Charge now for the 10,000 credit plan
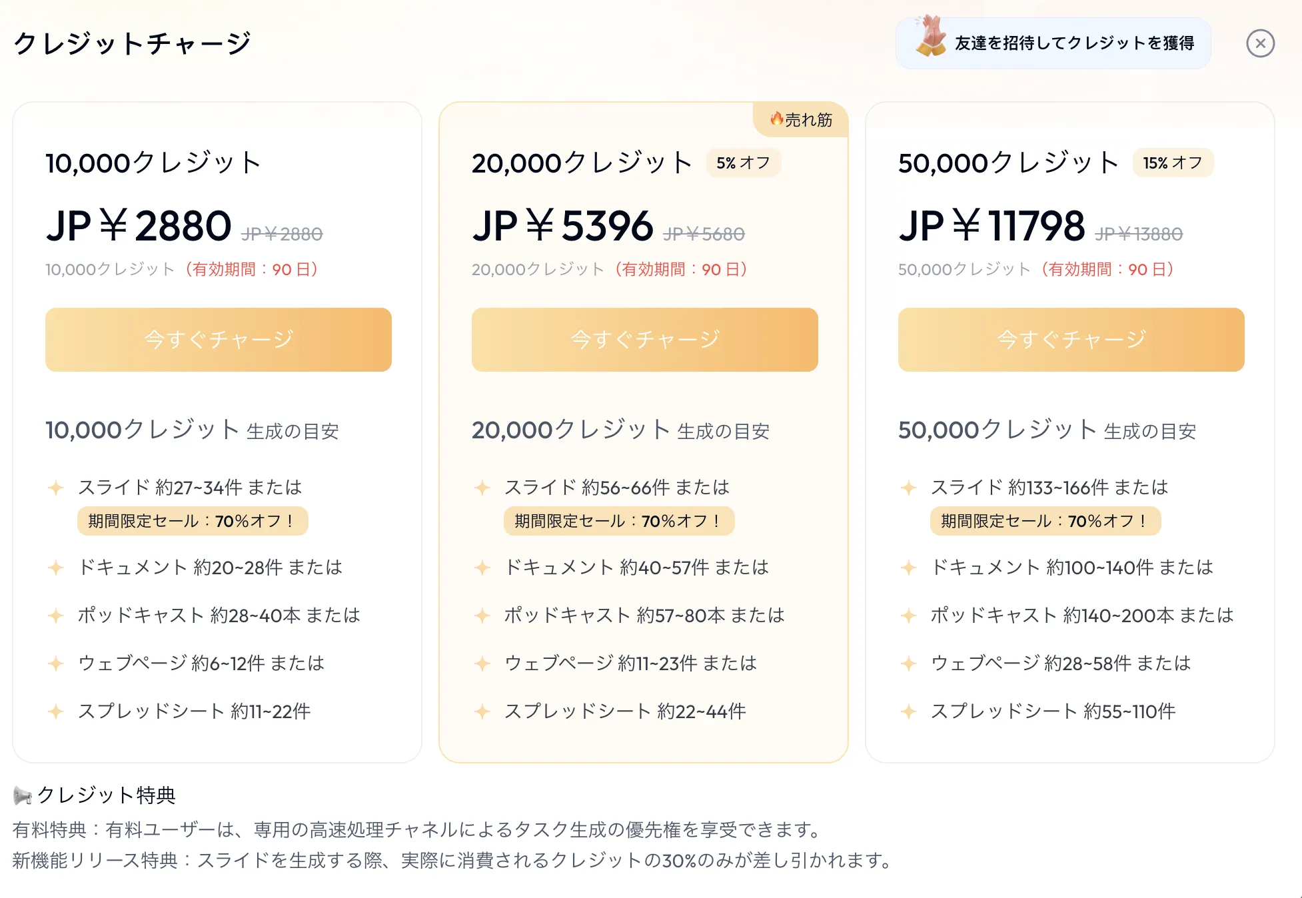1302x898 pixels. coord(219,340)
